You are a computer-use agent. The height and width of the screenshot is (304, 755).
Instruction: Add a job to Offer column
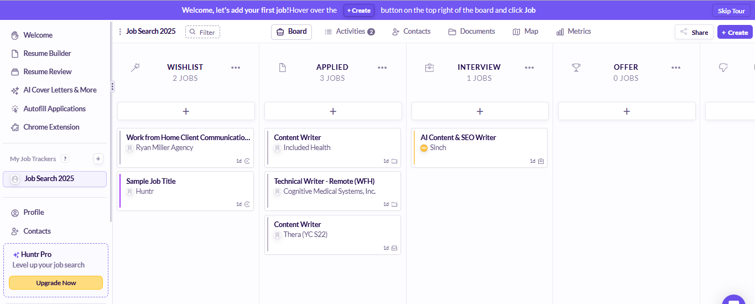tap(627, 111)
